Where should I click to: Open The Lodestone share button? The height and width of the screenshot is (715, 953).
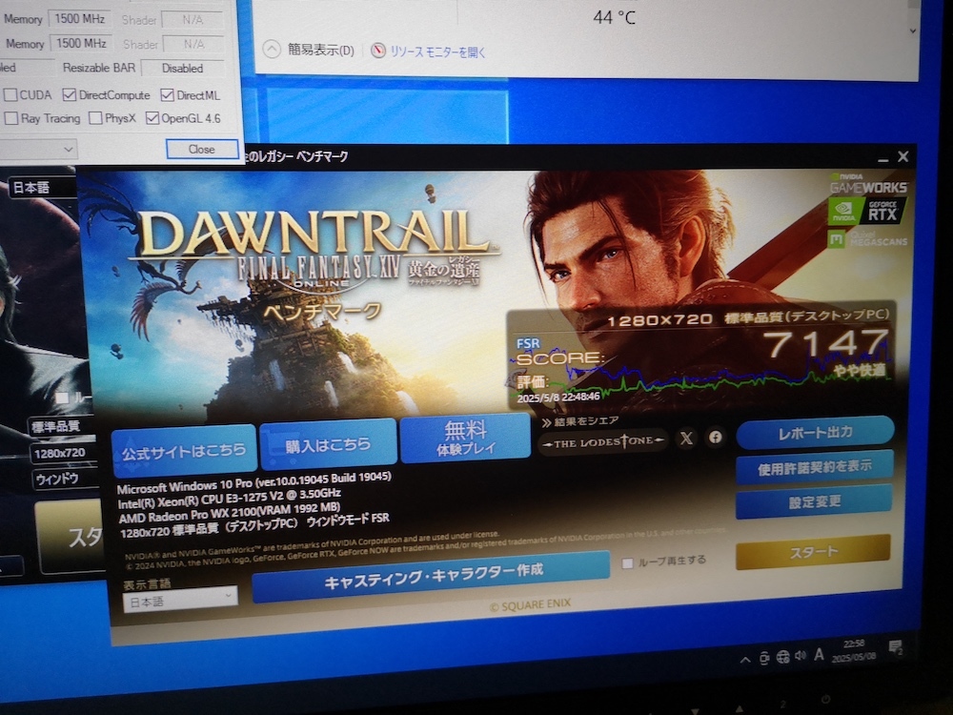(x=601, y=442)
